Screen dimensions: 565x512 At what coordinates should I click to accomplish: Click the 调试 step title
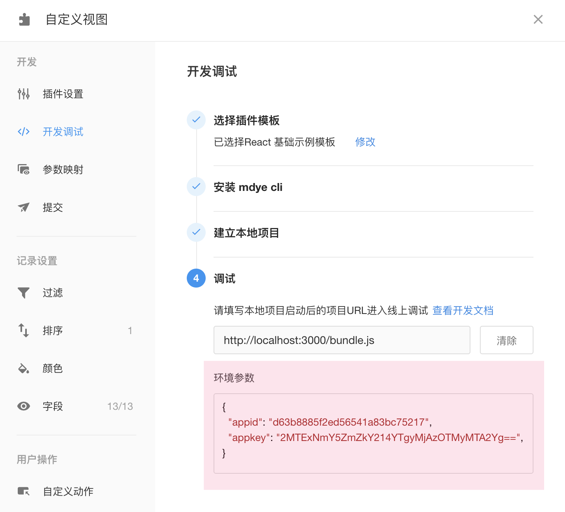point(225,278)
